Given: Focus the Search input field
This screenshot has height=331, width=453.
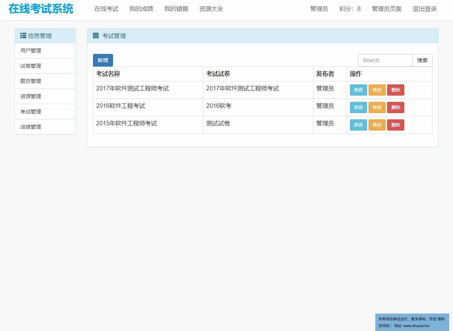Looking at the screenshot, I should pos(385,60).
